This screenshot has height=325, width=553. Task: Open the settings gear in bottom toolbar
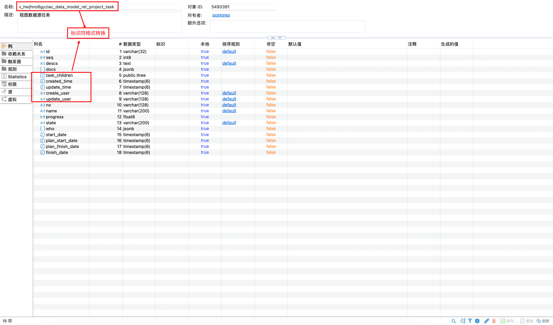(x=477, y=321)
